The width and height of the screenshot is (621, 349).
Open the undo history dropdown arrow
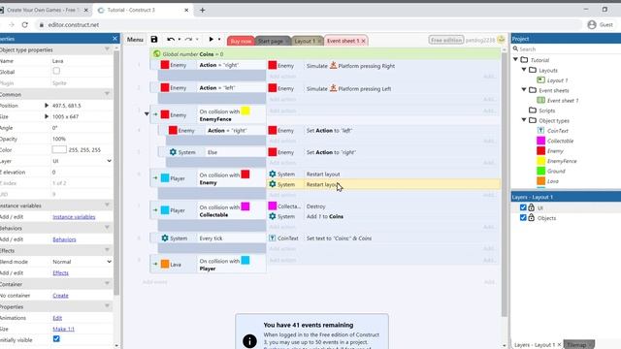click(179, 39)
